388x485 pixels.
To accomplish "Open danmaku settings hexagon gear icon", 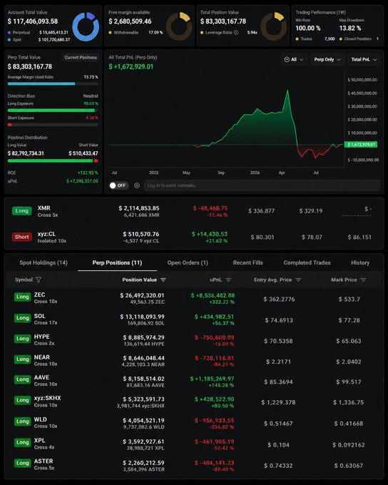I will [x=137, y=185].
